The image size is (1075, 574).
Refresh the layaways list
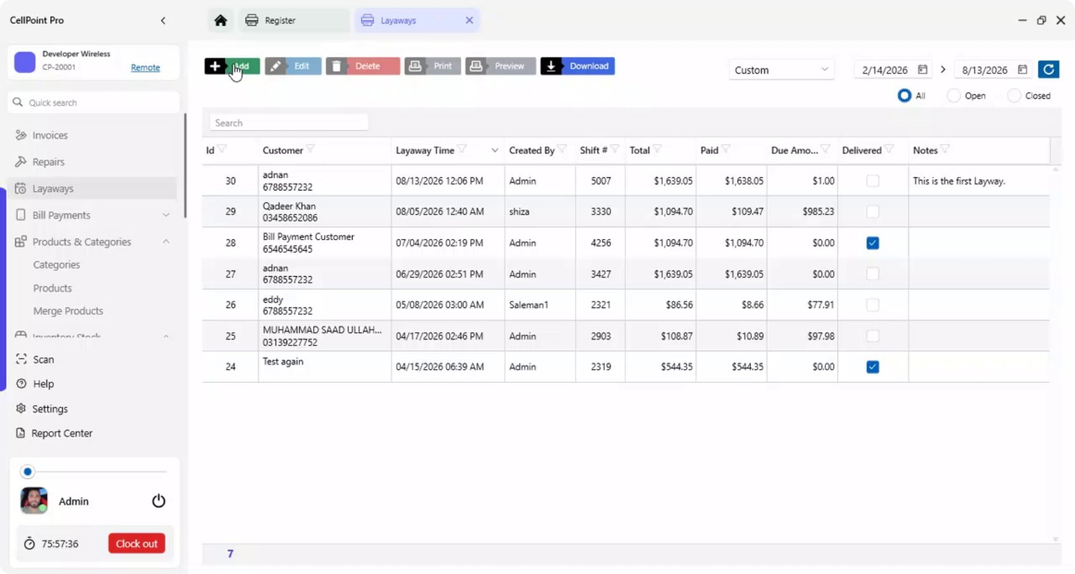coord(1048,69)
